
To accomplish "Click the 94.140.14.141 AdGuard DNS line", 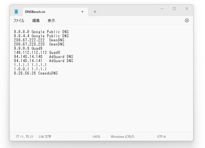I will coord(43,61).
